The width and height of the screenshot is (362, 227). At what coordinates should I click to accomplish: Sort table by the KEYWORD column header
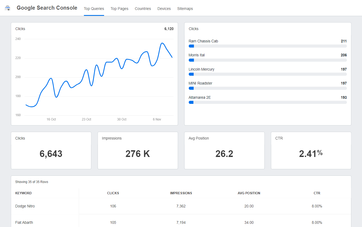[23, 193]
